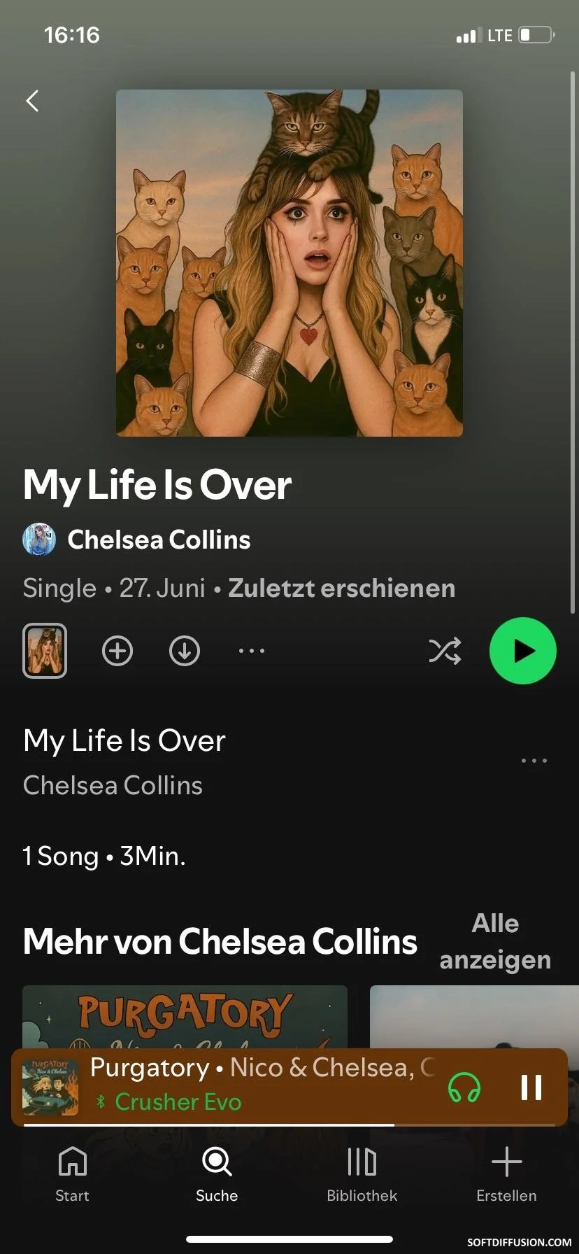Tap the small album cover preview thumbnail

(x=45, y=651)
